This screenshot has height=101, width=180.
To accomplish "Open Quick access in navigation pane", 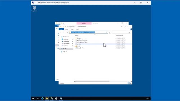I will pos(66,37).
